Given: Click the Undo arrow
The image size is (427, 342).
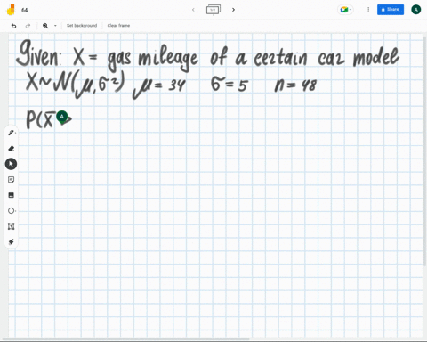Looking at the screenshot, I should [x=13, y=26].
